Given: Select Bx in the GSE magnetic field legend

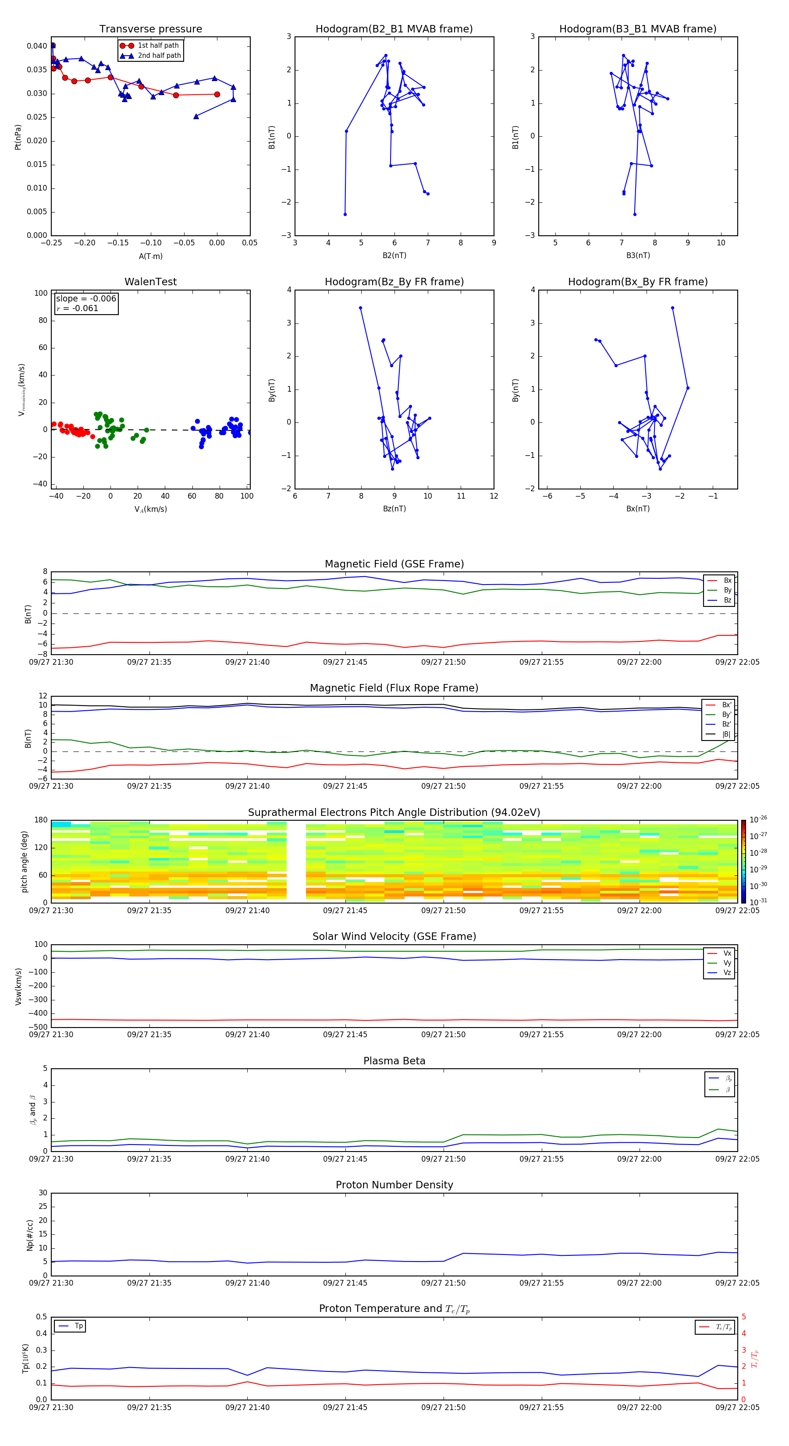Looking at the screenshot, I should [719, 581].
